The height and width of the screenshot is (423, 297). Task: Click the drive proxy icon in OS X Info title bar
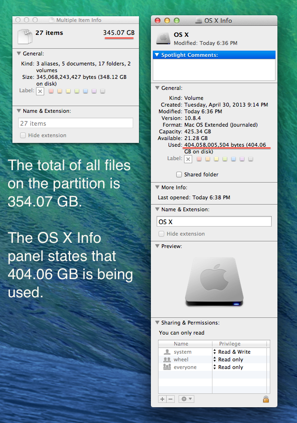pos(199,21)
